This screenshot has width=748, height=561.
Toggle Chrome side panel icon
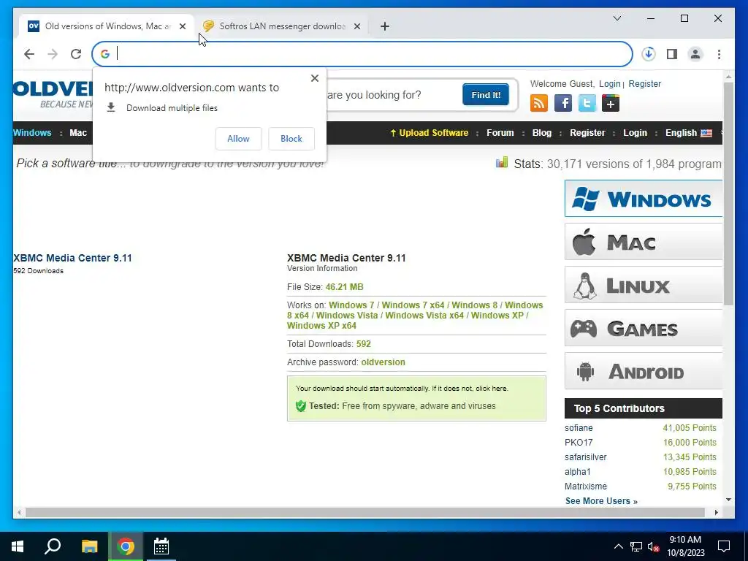click(x=672, y=54)
